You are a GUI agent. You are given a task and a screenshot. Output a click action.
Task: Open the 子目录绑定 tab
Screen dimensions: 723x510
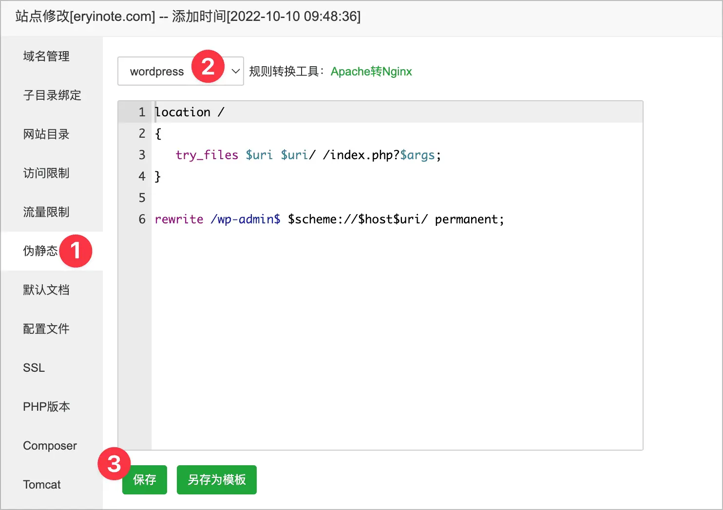click(52, 95)
